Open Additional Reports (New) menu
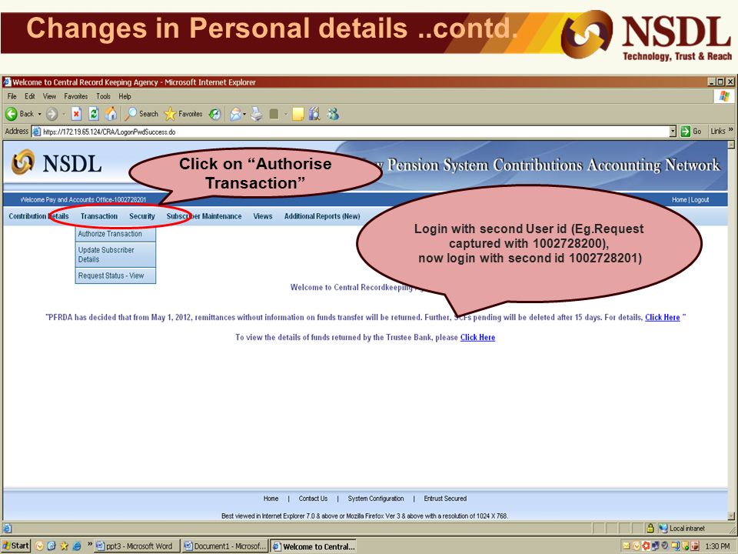Viewport: 738px width, 554px height. tap(322, 216)
